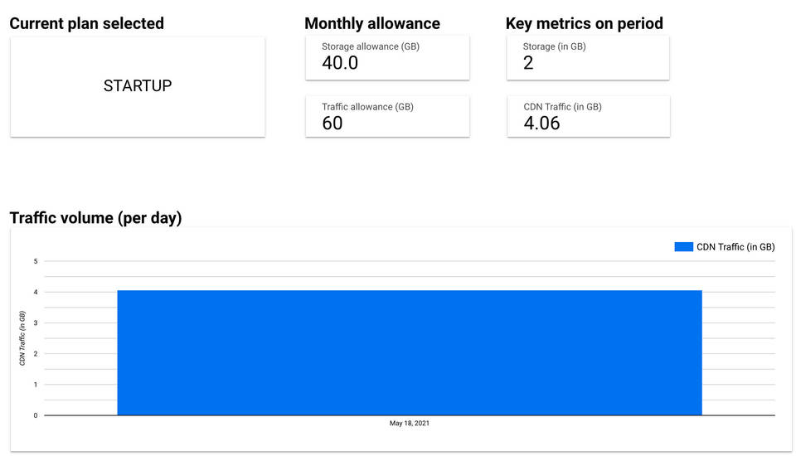Click the y-axis tick label 0
796x456 pixels.
[x=36, y=415]
